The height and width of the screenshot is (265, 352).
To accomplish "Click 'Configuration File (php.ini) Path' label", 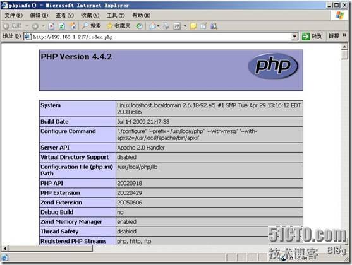I will (x=76, y=170).
